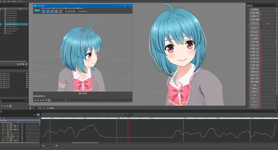Image resolution: width=278 pixels, height=150 pixels.
Task: Click the greyed-out fifth tool icon in Live2D window
Action: pos(61,12)
